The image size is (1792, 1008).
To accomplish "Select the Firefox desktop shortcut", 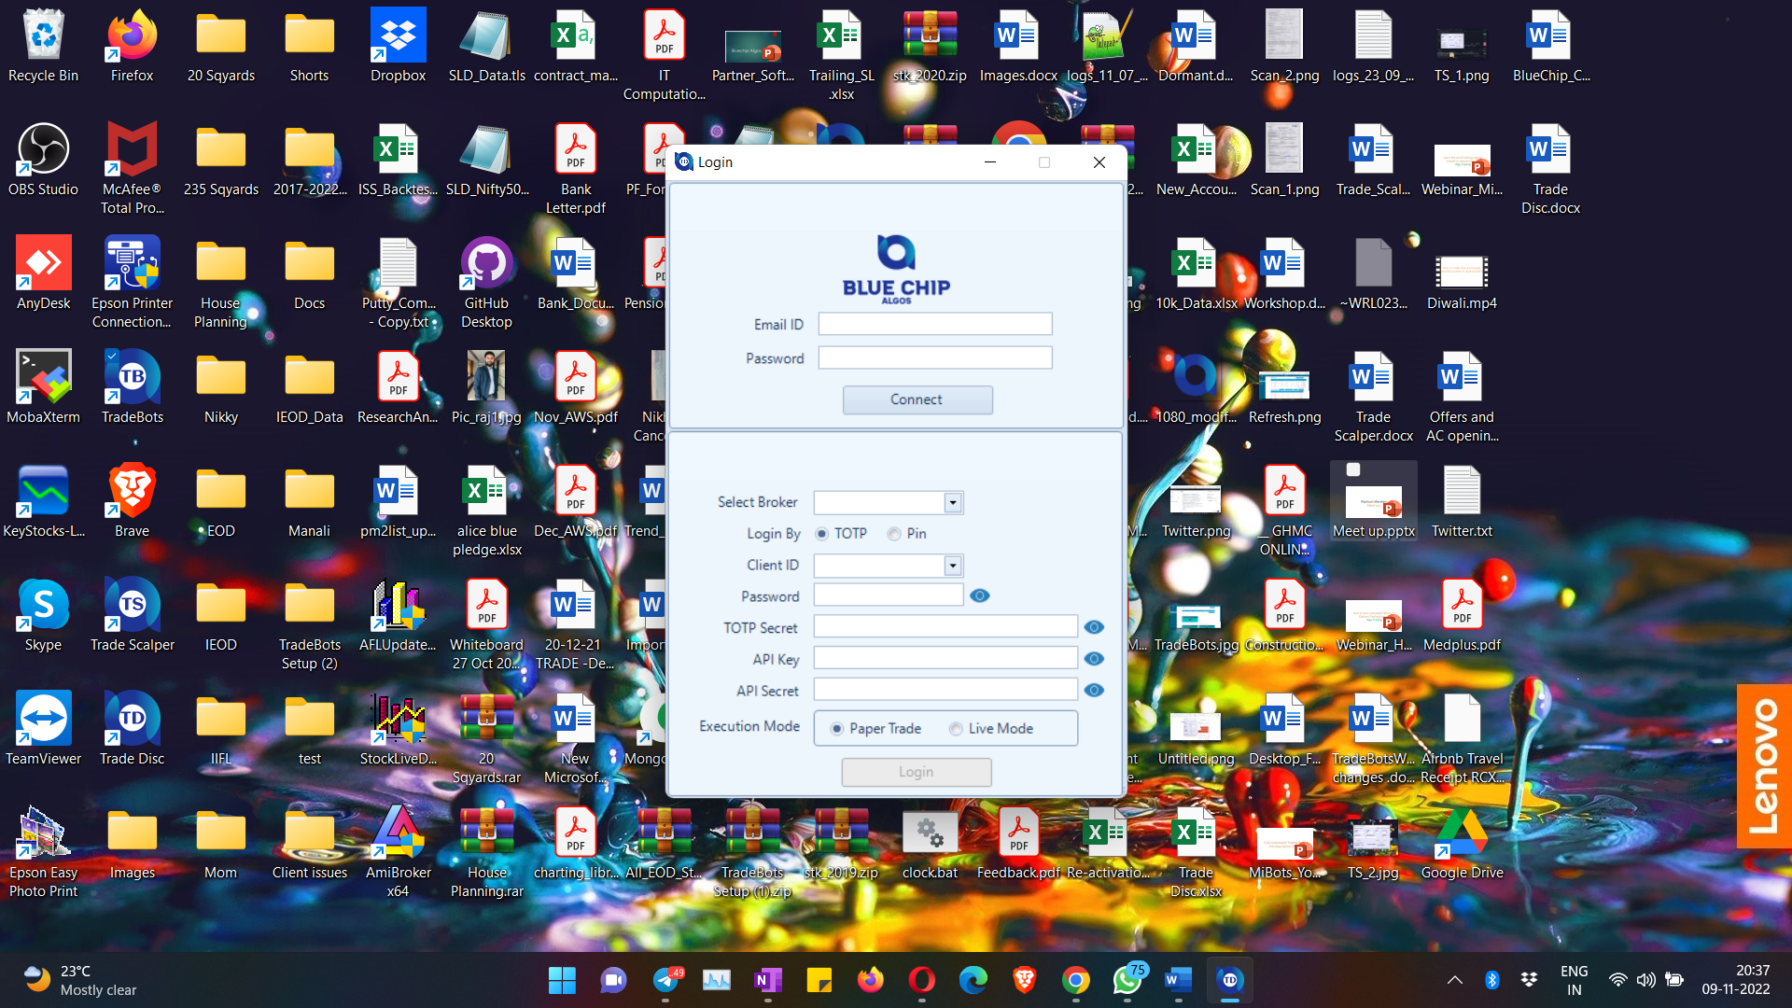I will tap(132, 47).
